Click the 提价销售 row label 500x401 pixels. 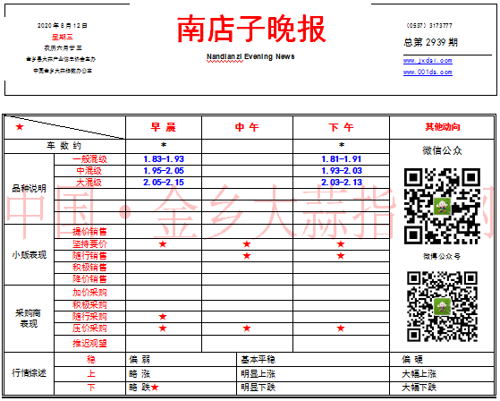click(x=89, y=232)
